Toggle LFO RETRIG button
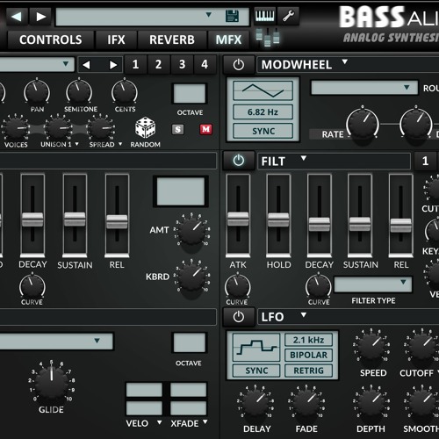 click(x=308, y=371)
